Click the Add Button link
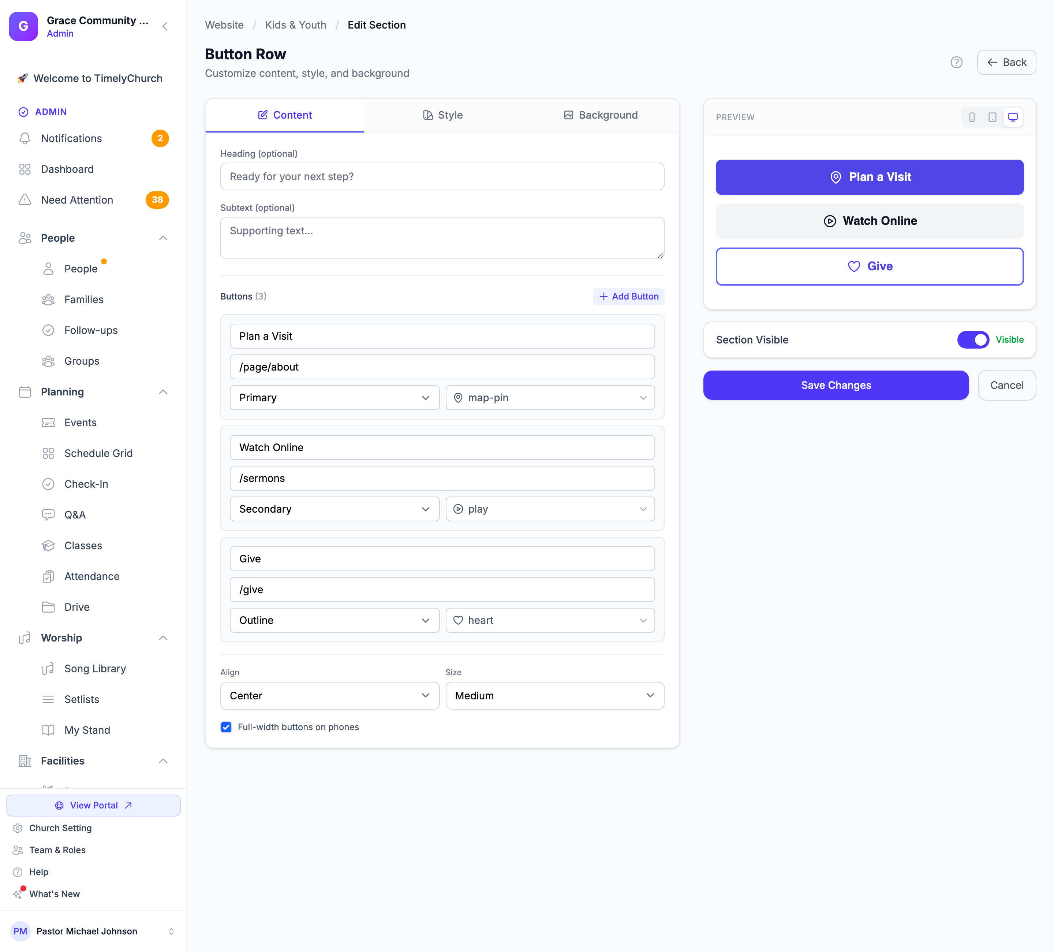 click(x=629, y=297)
